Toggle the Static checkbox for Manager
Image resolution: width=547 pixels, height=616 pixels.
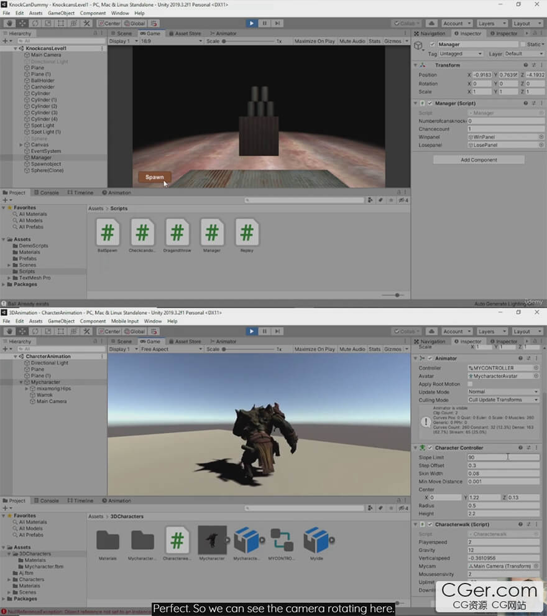(523, 44)
